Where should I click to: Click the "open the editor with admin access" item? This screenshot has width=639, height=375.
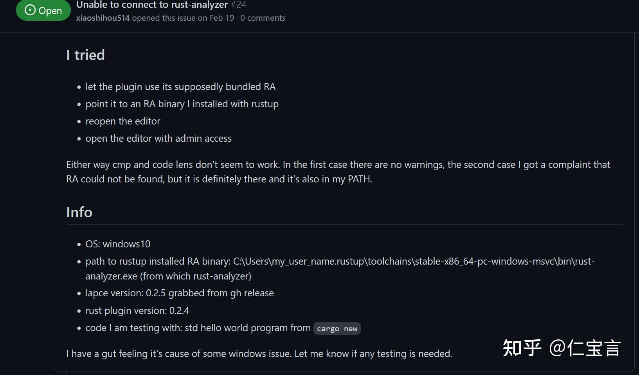point(158,138)
